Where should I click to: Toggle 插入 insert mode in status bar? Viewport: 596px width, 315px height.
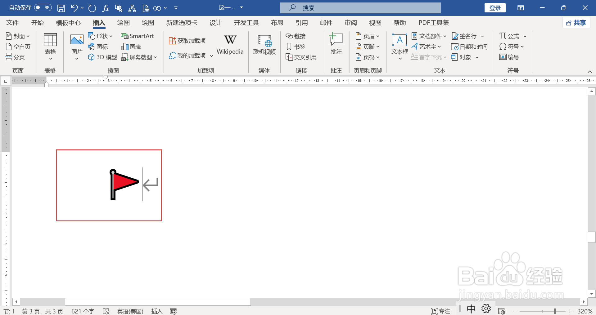point(157,311)
